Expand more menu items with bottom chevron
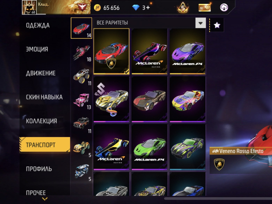 [45, 199]
